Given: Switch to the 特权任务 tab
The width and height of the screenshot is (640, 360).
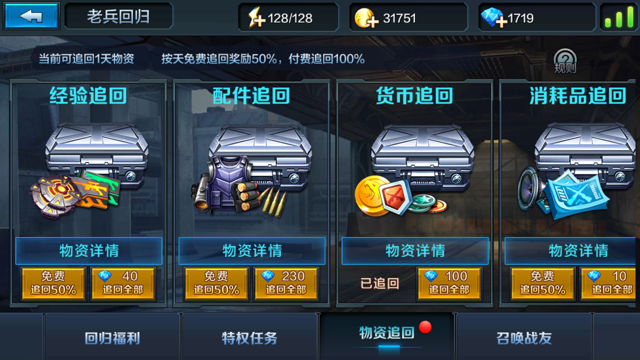Looking at the screenshot, I should point(249,338).
